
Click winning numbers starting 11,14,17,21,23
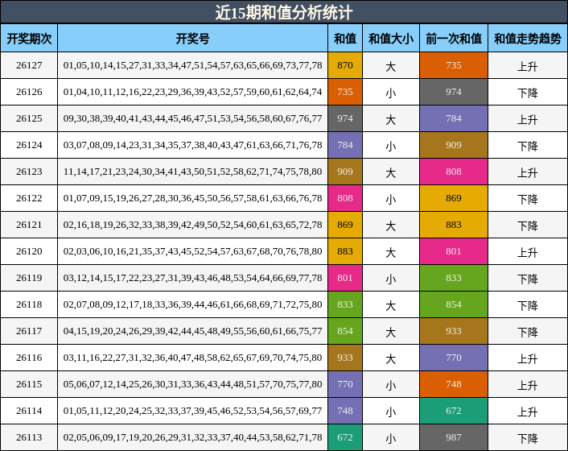click(193, 172)
